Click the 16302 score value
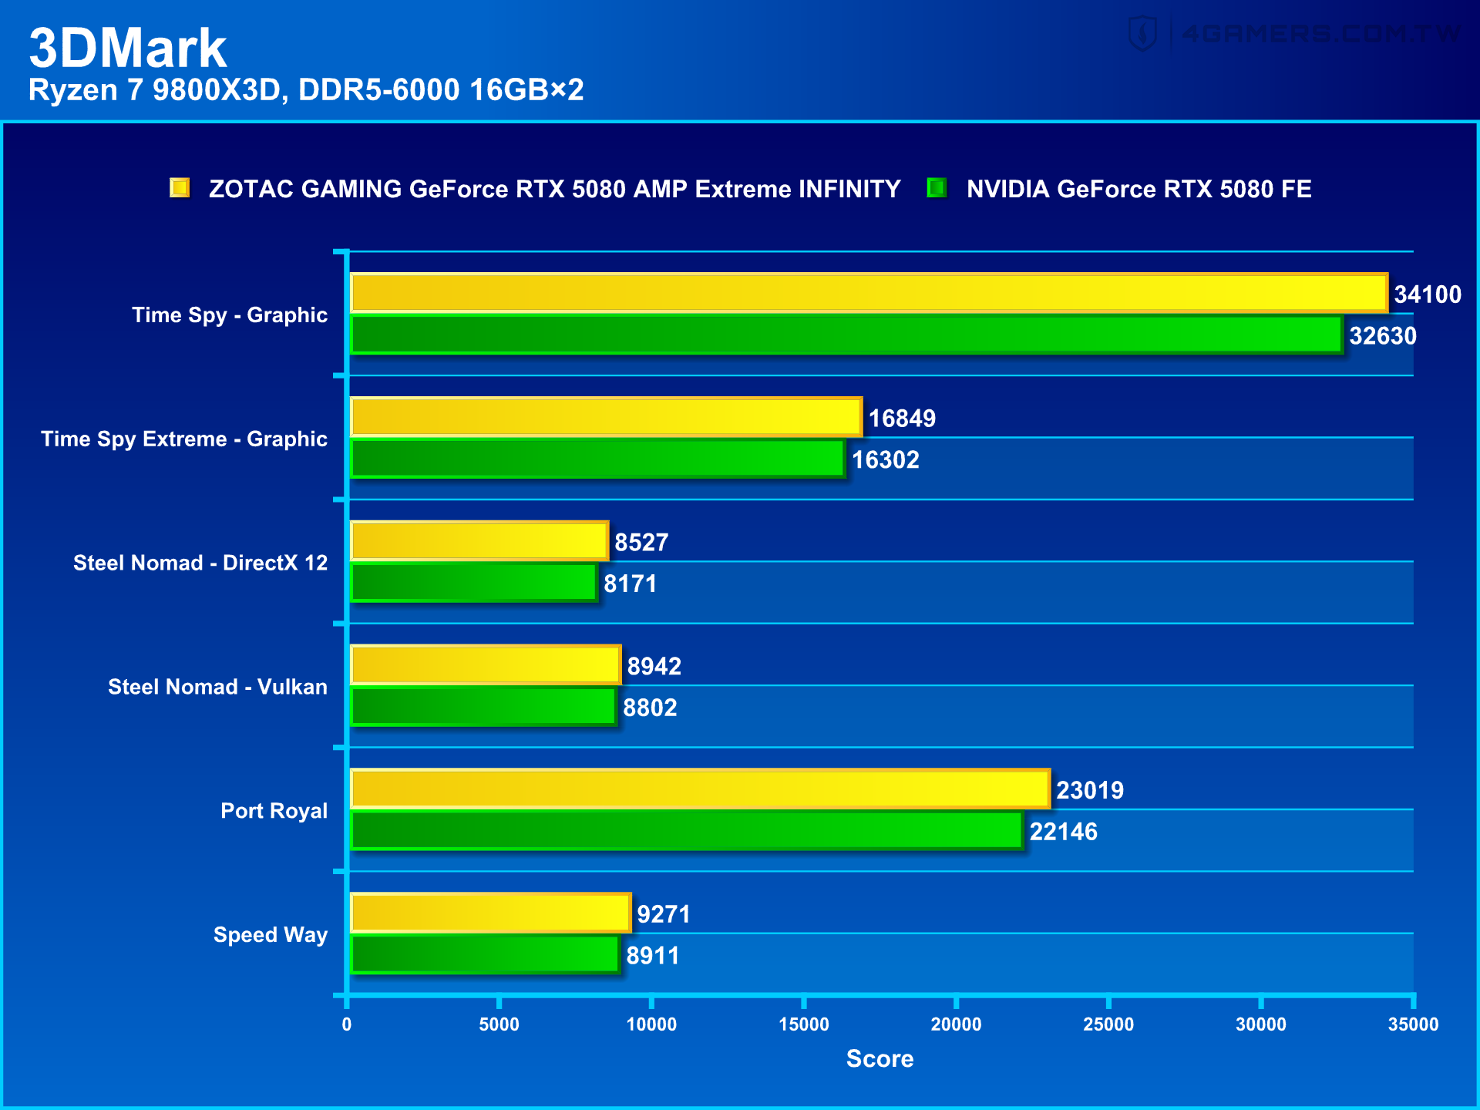 [x=886, y=460]
